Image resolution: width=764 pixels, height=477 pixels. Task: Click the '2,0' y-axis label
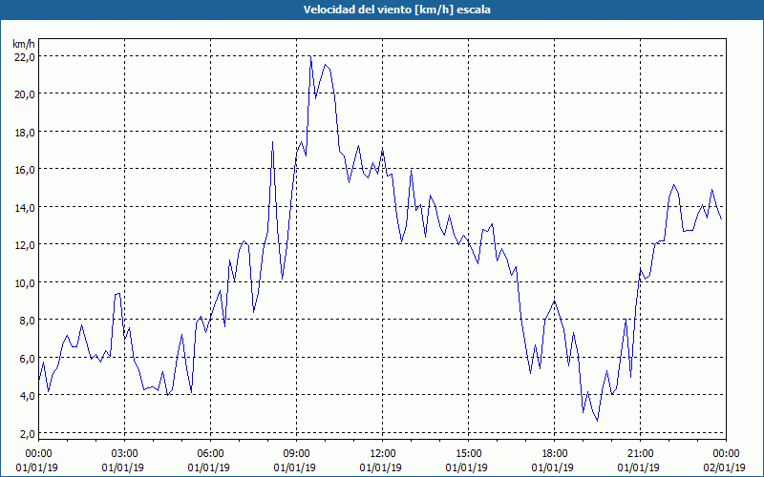click(27, 433)
